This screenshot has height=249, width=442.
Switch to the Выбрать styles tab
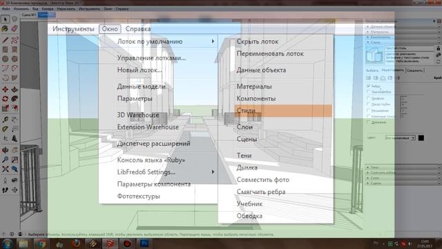click(x=372, y=71)
